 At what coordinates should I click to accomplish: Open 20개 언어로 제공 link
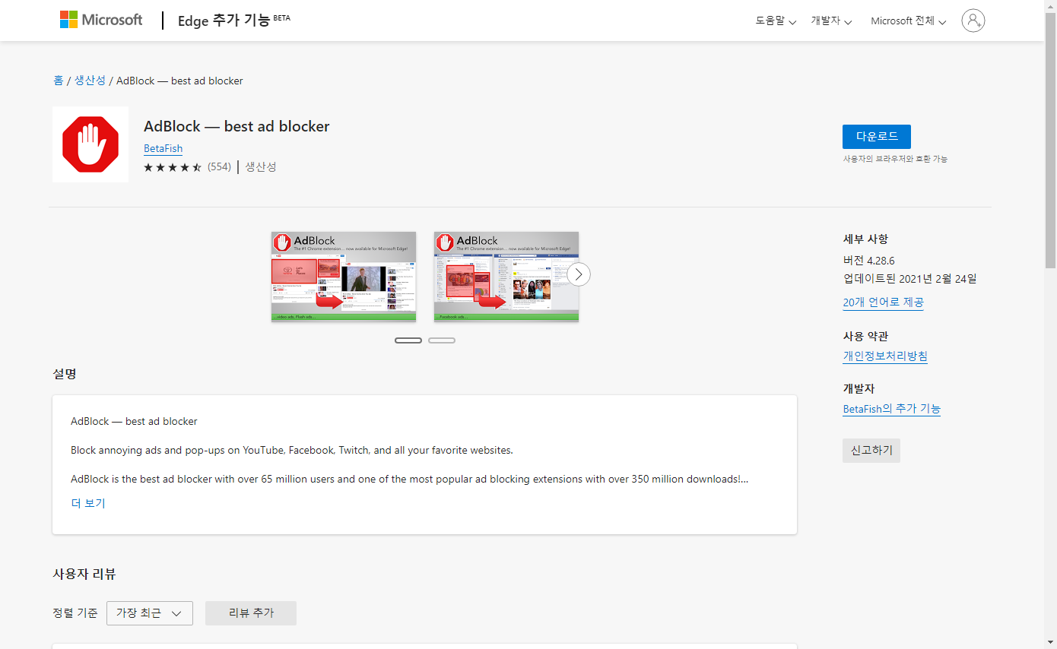(884, 302)
